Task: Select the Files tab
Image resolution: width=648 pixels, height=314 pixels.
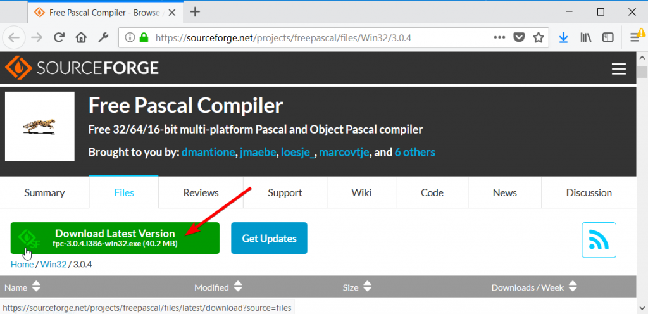Action: (x=124, y=192)
